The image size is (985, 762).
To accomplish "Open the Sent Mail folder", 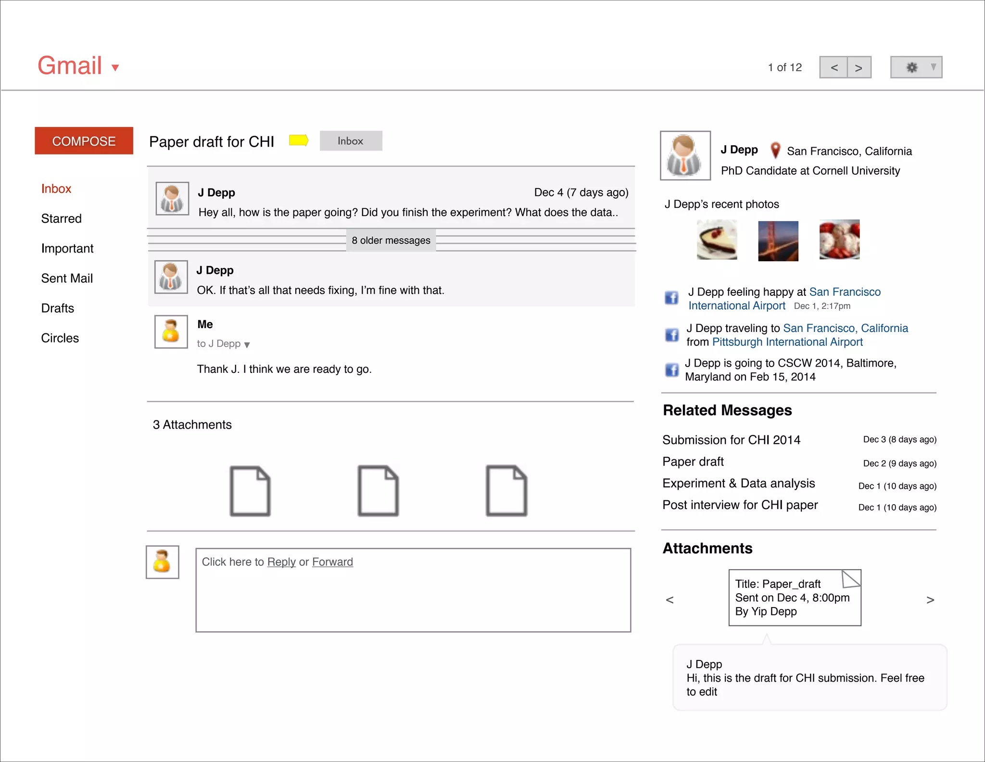I will [67, 278].
